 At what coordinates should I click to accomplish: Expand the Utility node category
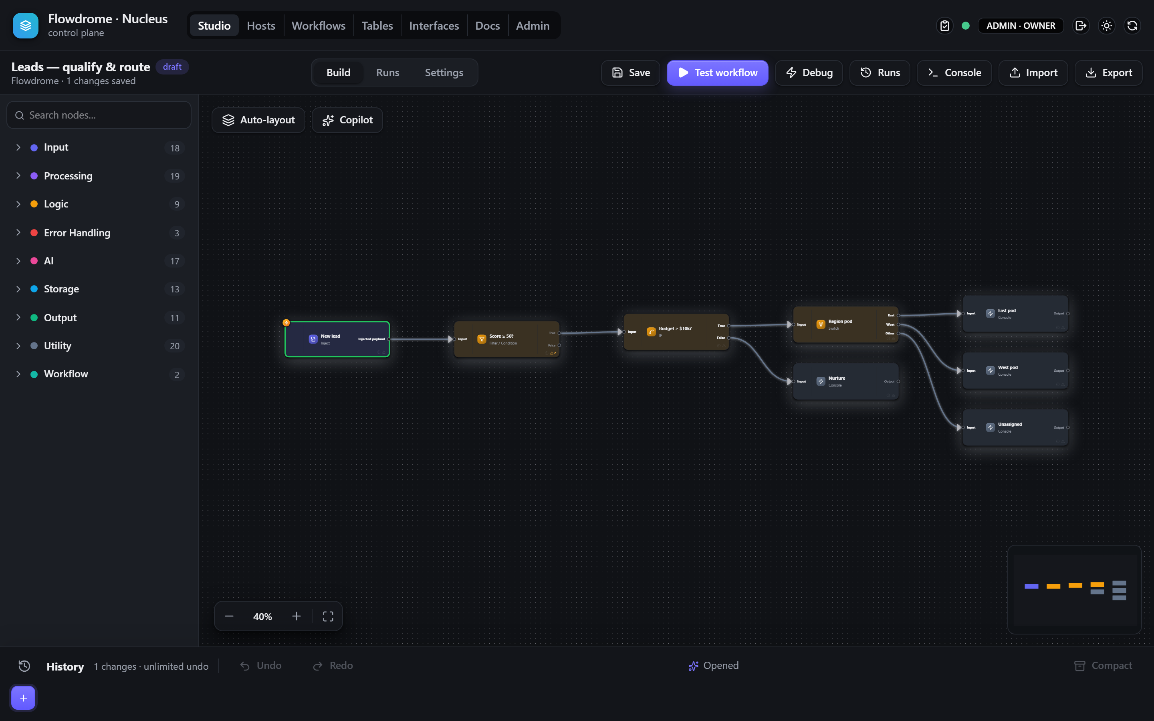pos(99,346)
